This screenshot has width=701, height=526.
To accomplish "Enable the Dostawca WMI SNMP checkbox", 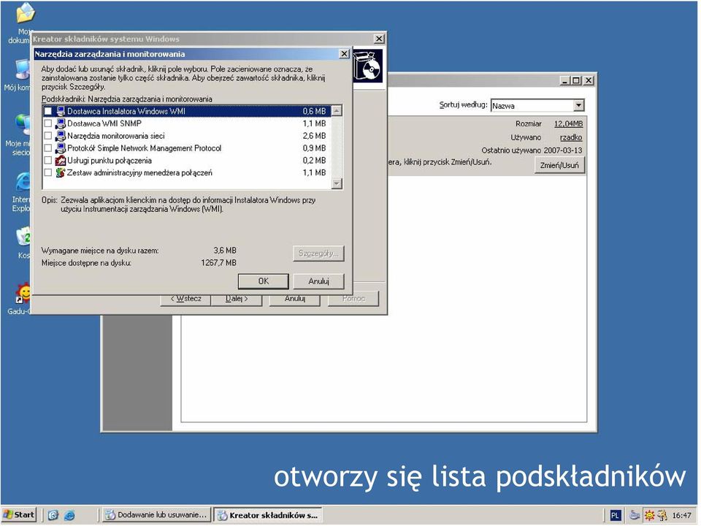I will coord(48,123).
